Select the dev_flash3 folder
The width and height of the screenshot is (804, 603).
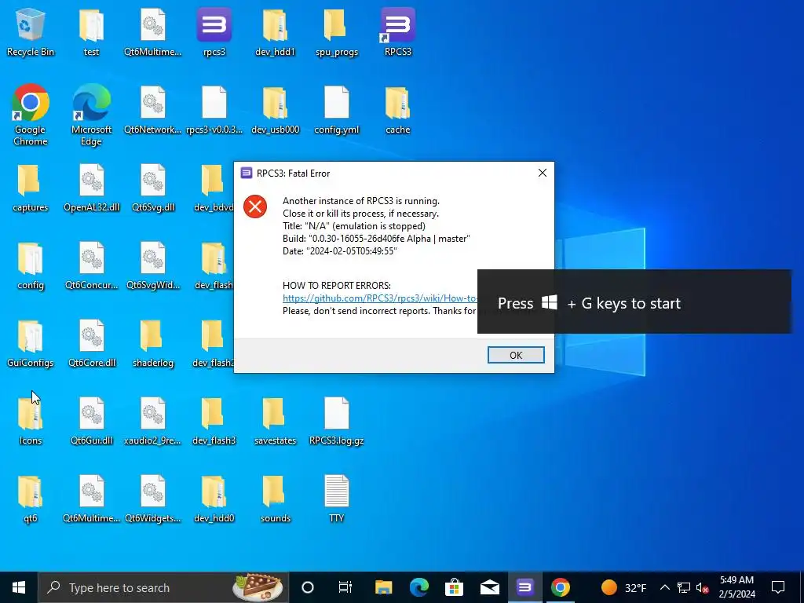pos(214,422)
